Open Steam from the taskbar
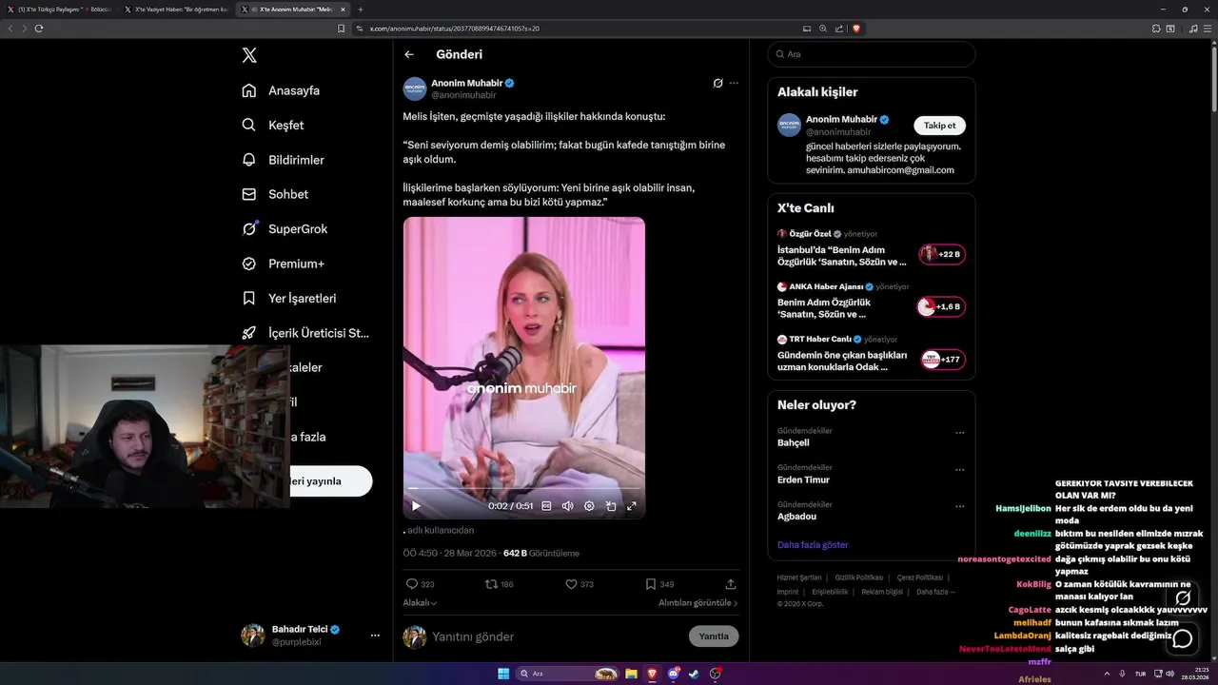This screenshot has height=685, width=1218. click(694, 674)
